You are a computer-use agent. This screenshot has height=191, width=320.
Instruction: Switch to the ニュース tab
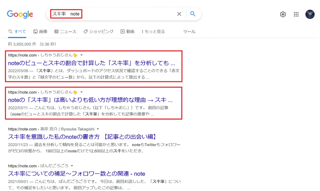[x=65, y=32]
